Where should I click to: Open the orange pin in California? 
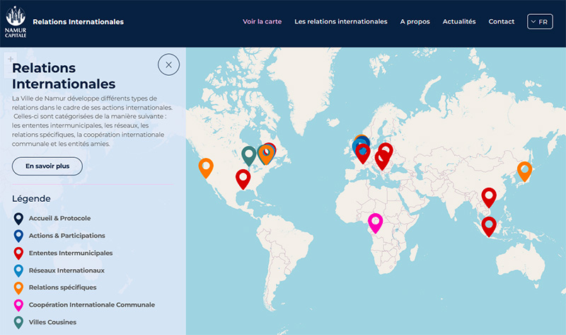click(206, 167)
